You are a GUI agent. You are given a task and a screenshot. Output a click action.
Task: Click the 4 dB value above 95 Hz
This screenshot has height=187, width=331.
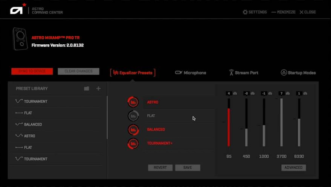pos(229,93)
